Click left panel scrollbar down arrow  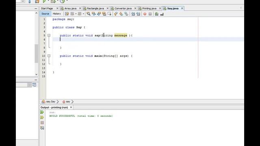tap(37, 75)
